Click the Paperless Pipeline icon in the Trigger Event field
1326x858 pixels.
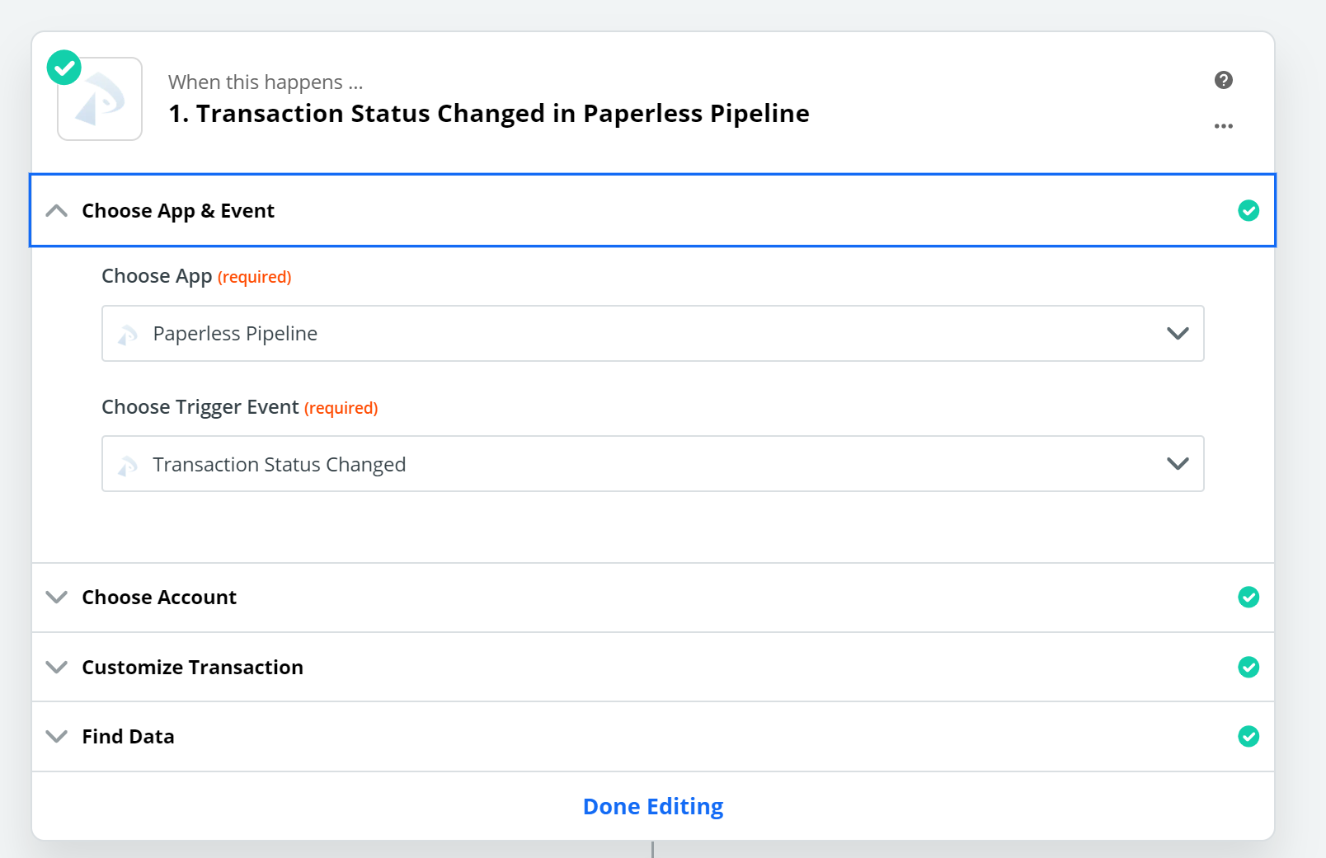tap(128, 464)
